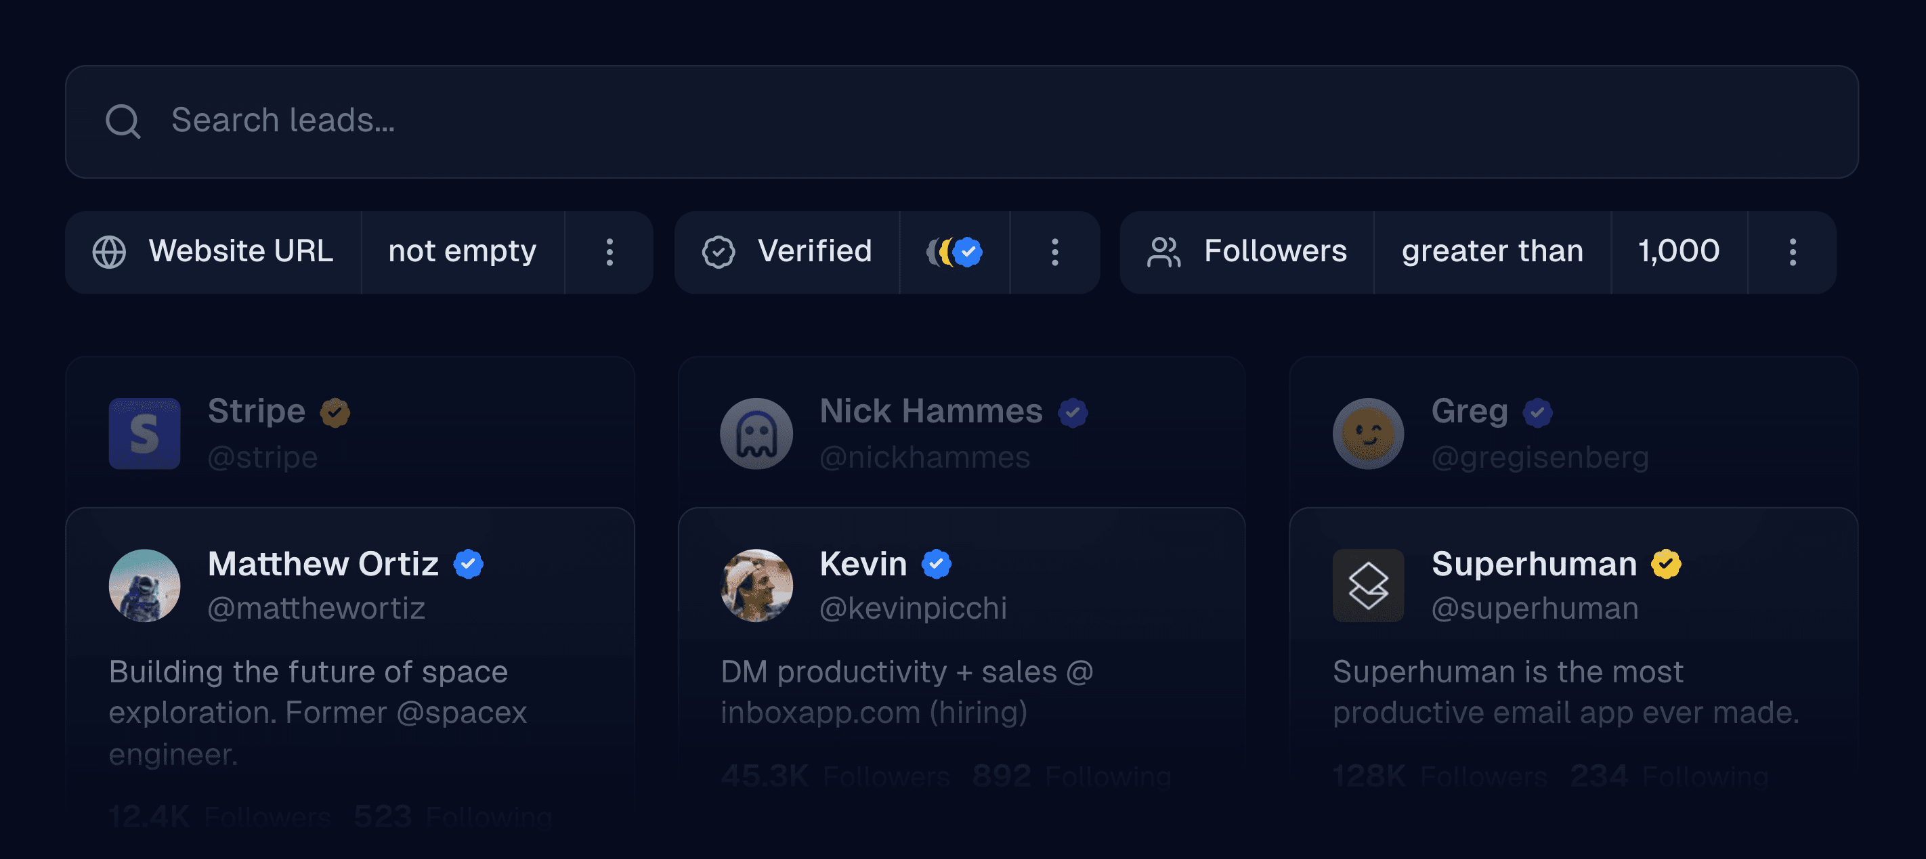Click the globe icon on Website URL filter

109,252
